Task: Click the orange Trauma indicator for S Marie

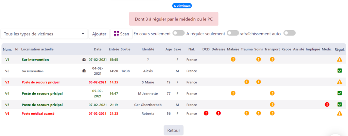Action: click(x=247, y=82)
